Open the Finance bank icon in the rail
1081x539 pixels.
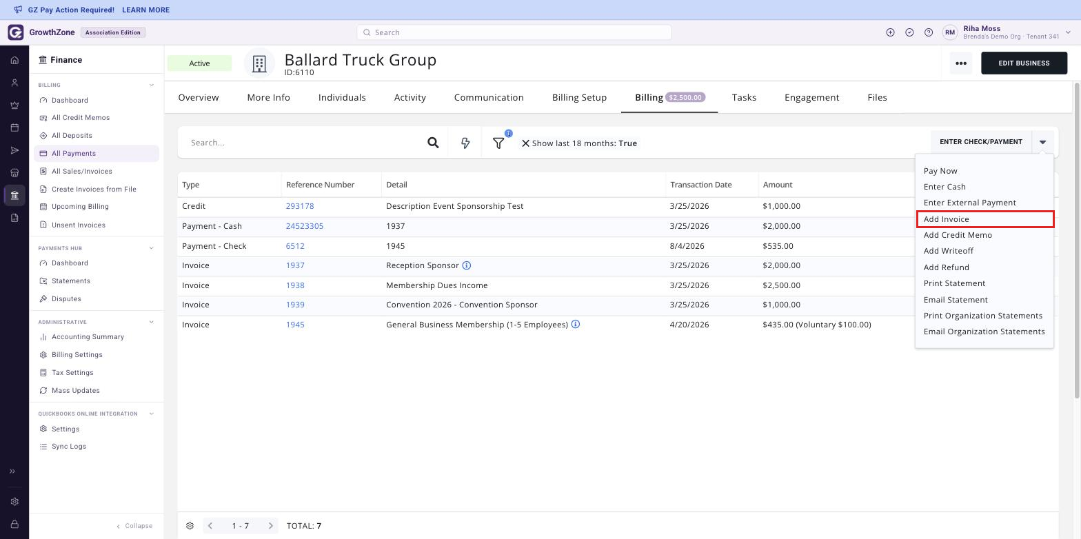tap(14, 195)
